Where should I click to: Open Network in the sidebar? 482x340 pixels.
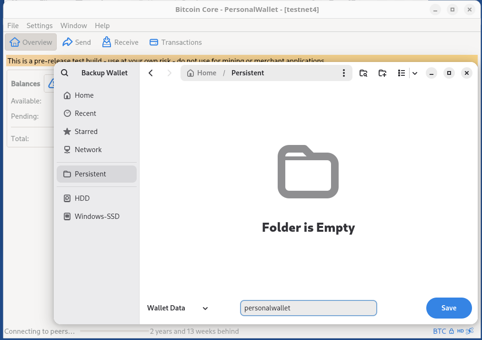coord(97,150)
